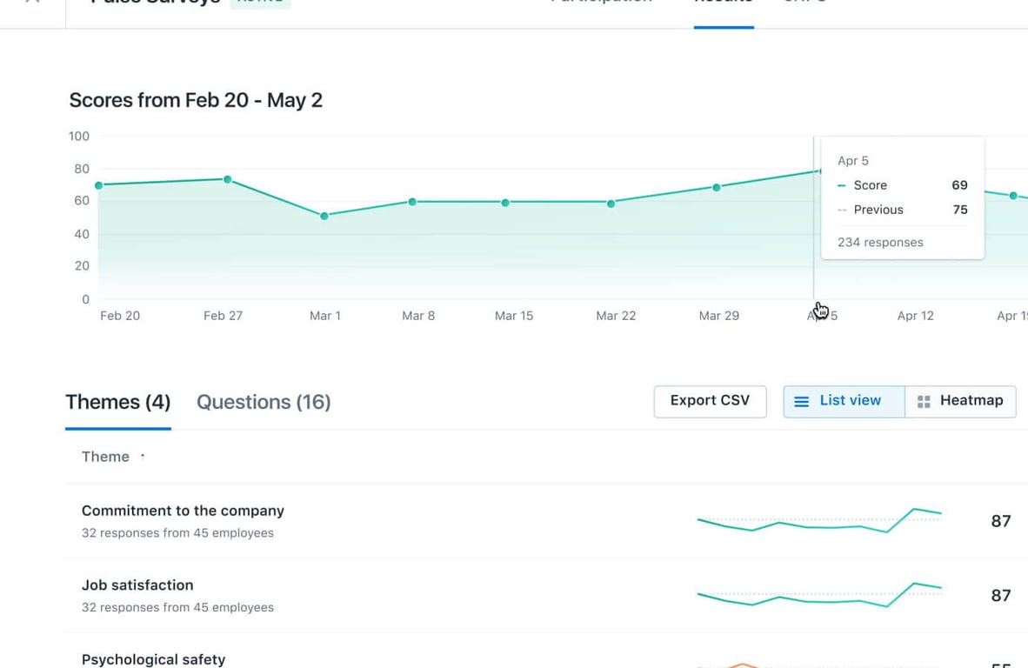Image resolution: width=1028 pixels, height=668 pixels.
Task: Export results with Export CSV button
Action: (x=710, y=401)
